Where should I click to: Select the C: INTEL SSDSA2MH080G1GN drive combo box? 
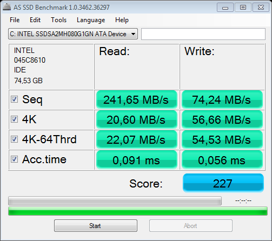click(x=73, y=34)
